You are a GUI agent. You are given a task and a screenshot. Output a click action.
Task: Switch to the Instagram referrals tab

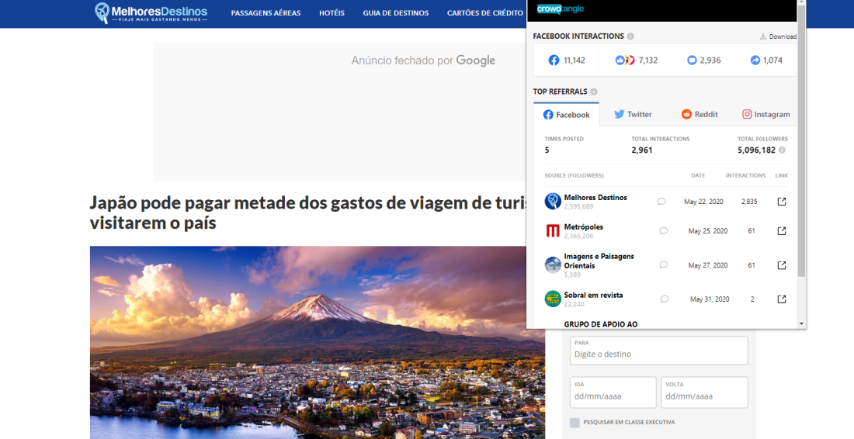pyautogui.click(x=765, y=114)
